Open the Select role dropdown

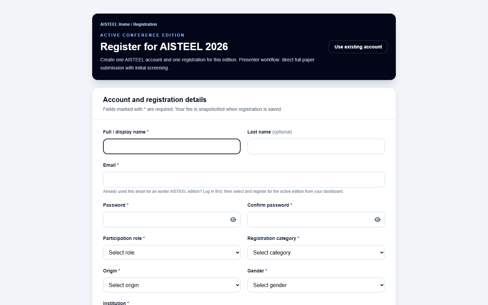[172, 252]
